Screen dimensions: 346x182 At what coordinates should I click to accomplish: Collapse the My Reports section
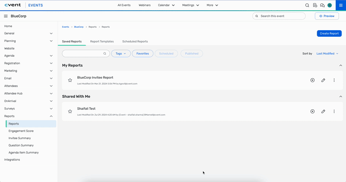tap(341, 66)
